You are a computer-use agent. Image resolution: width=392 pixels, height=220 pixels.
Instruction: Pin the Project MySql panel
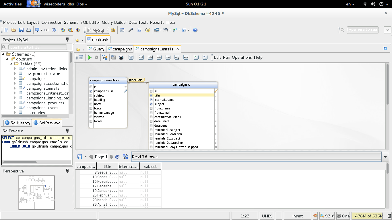click(67, 40)
